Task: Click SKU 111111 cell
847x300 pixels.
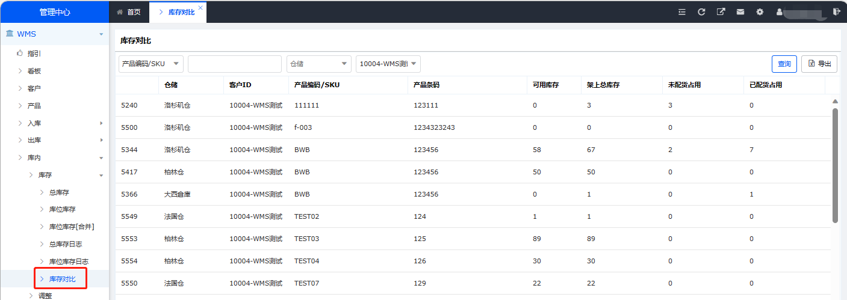Action: point(306,105)
